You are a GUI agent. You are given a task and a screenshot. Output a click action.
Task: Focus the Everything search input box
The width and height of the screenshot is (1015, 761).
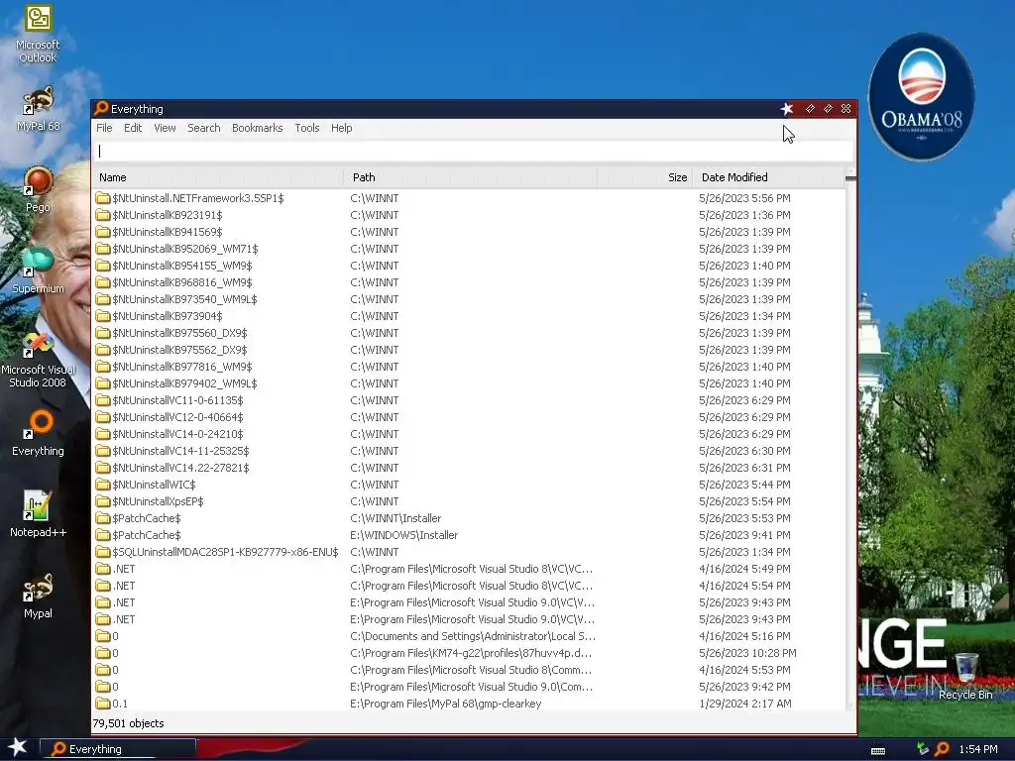pyautogui.click(x=473, y=151)
